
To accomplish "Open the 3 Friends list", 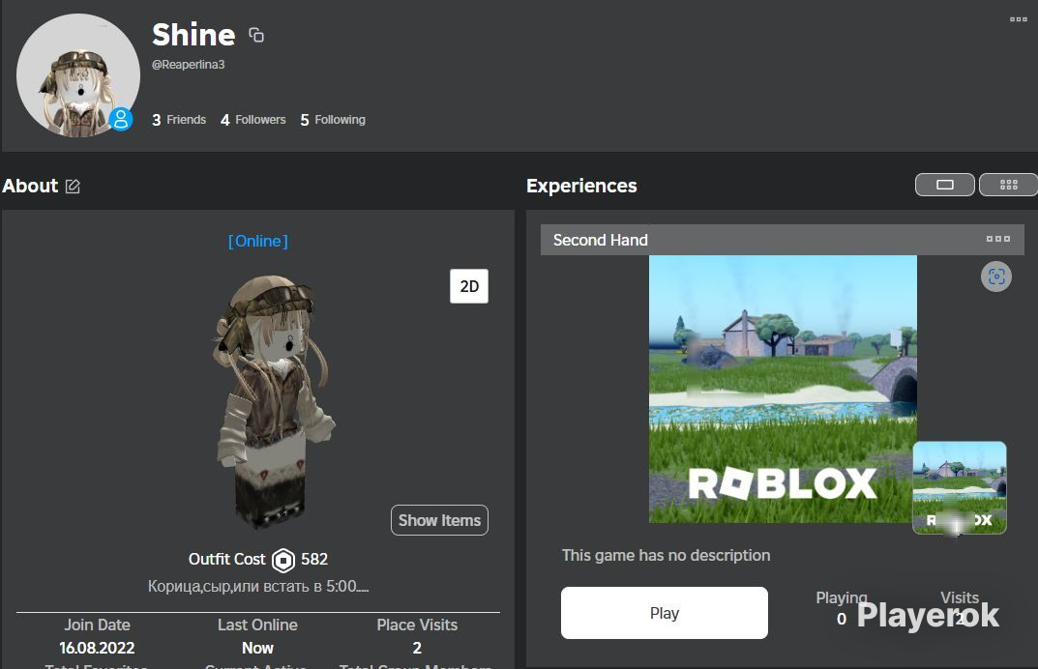I will coord(179,120).
